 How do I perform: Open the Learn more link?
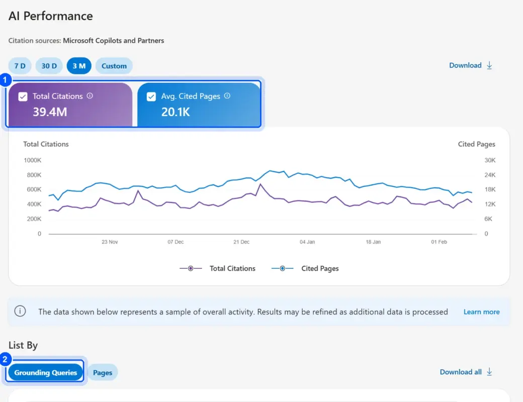pyautogui.click(x=481, y=312)
